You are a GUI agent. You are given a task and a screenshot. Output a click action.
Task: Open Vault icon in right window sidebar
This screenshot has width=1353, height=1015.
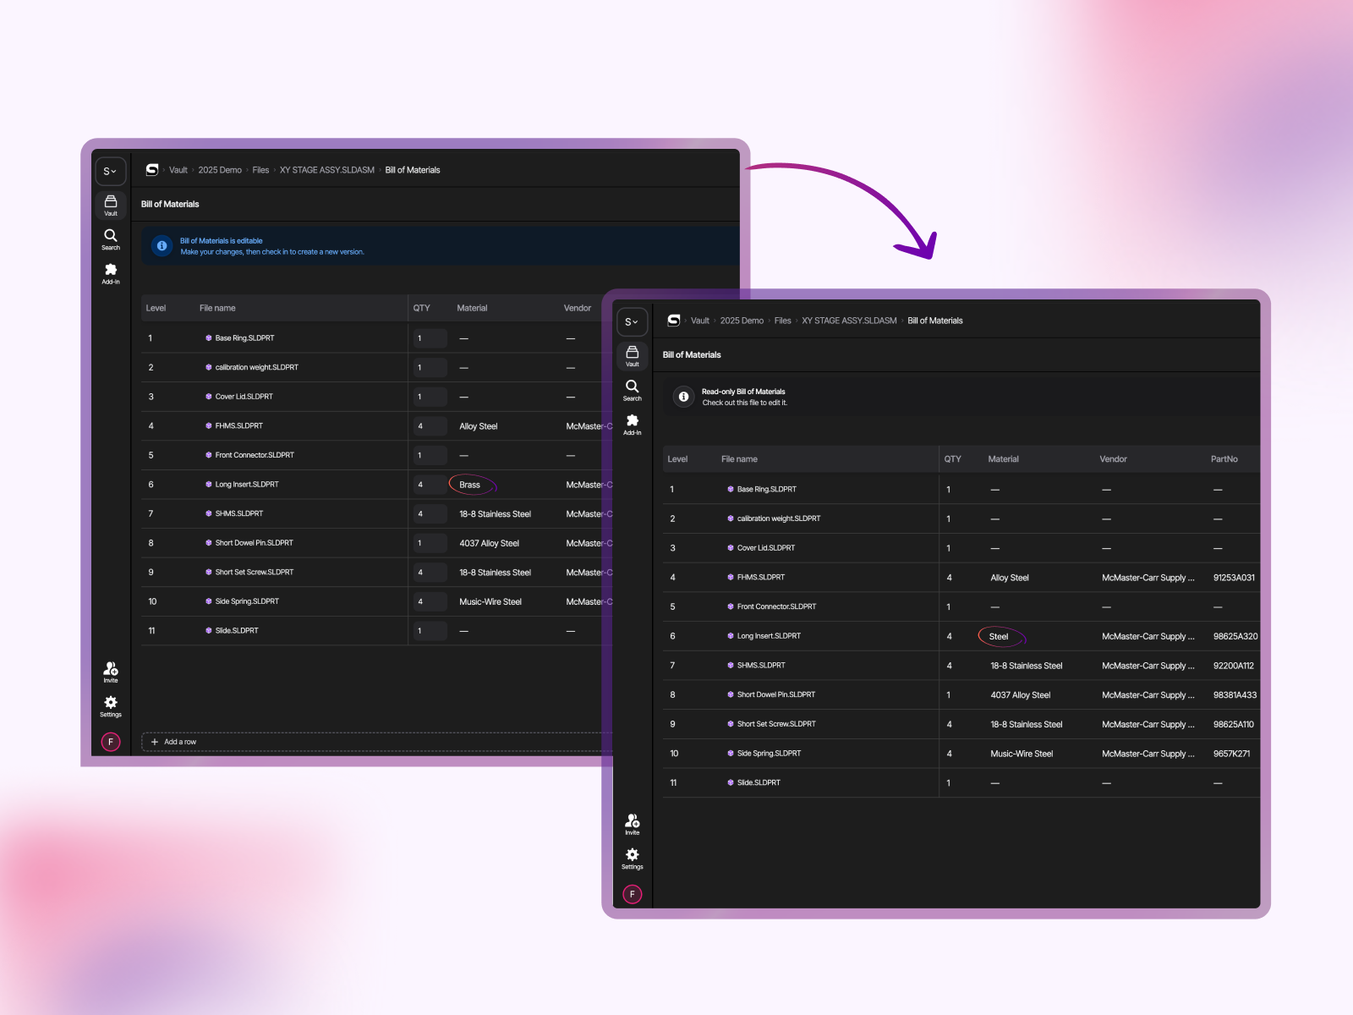click(633, 355)
